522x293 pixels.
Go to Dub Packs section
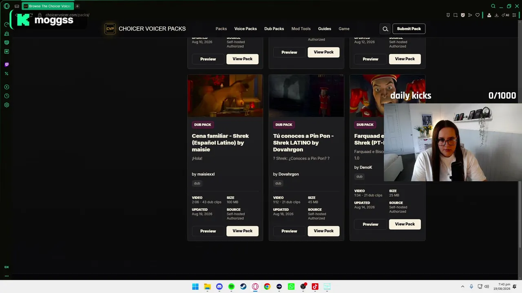tap(274, 29)
